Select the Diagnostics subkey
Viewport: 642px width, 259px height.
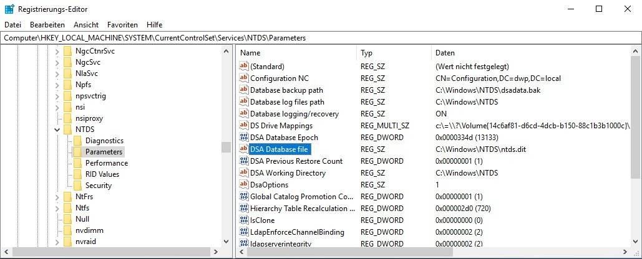[104, 141]
